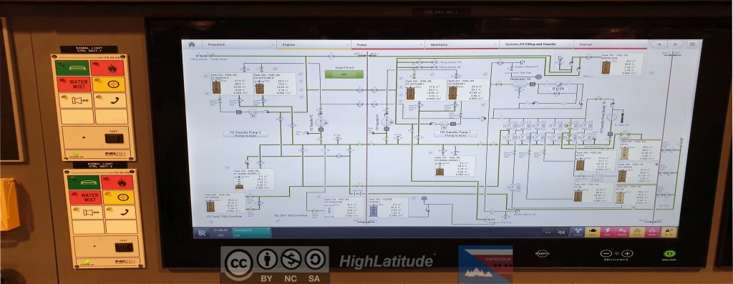This screenshot has height=284, width=733.
Task: Go to the Home screen icon
Action: point(191,44)
